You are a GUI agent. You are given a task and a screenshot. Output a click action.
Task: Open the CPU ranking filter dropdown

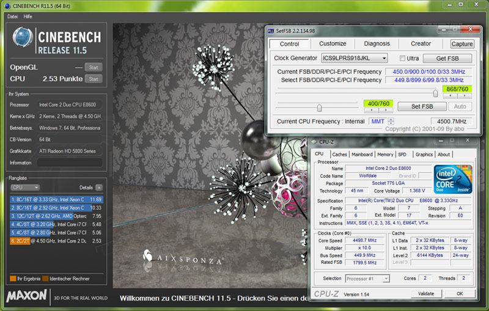pyautogui.click(x=25, y=188)
